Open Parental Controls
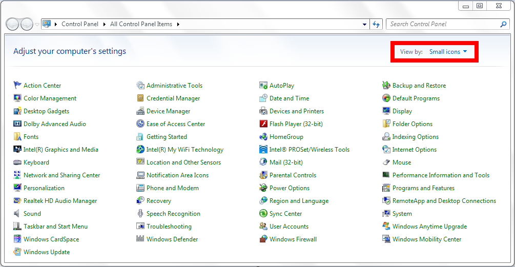The image size is (515, 267). [x=293, y=175]
